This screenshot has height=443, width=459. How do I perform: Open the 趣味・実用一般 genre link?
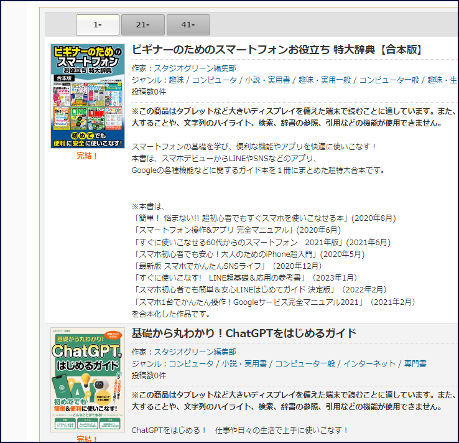[324, 80]
